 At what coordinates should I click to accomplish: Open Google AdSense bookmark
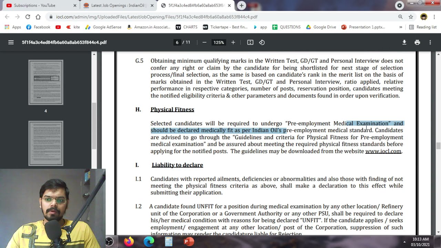(103, 27)
